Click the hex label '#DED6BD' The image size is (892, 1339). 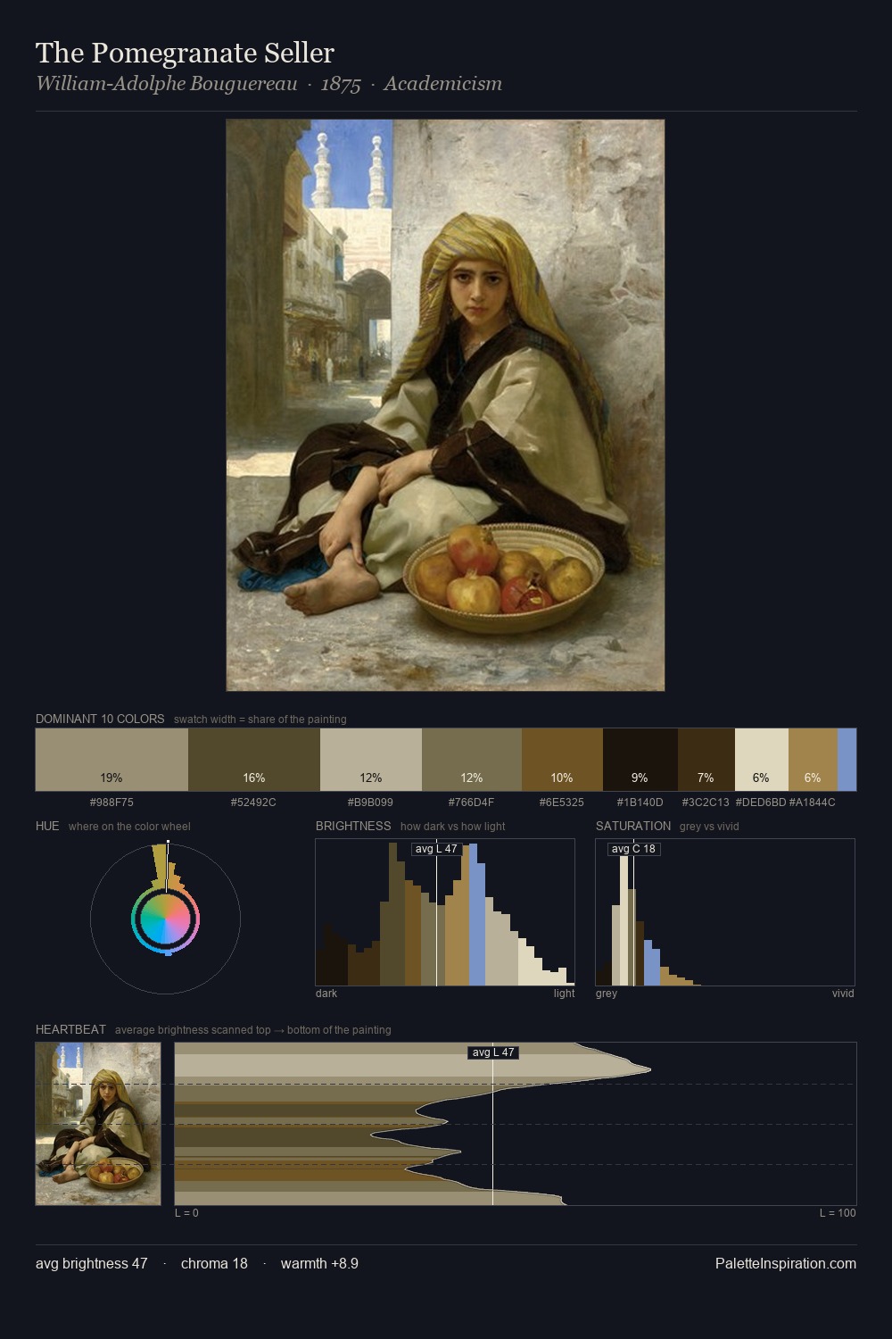tap(761, 803)
